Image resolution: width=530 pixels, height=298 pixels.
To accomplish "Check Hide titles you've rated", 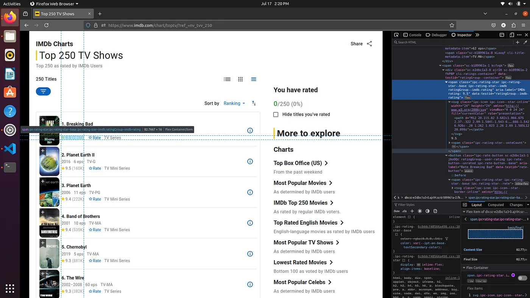I will tap(276, 115).
